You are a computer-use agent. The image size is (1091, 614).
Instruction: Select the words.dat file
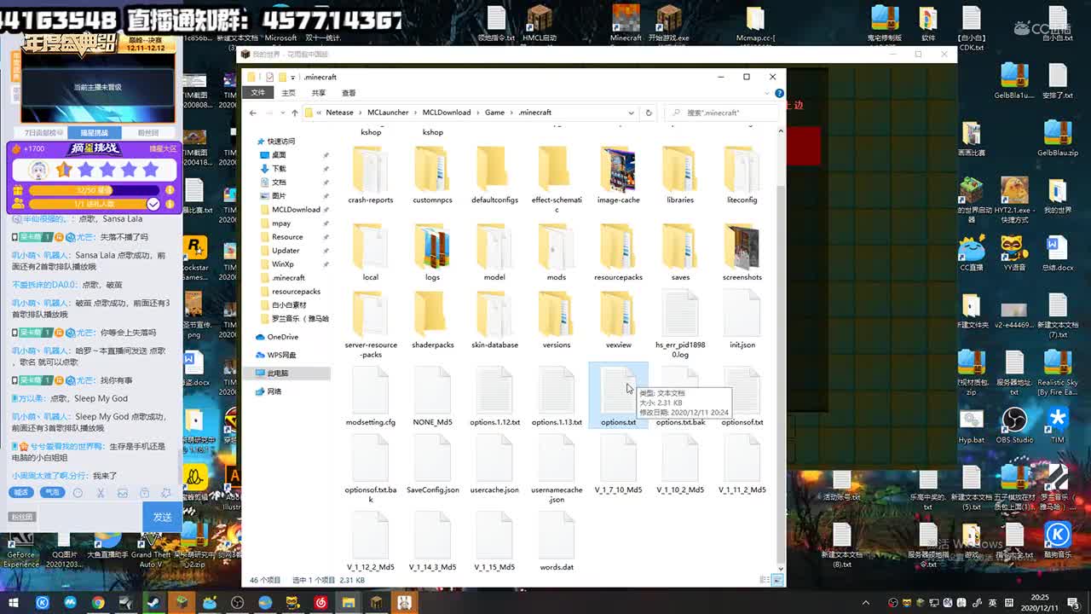coord(556,542)
